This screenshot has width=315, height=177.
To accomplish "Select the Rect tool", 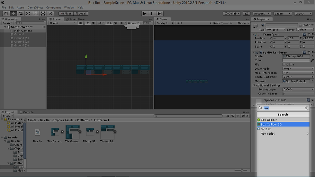I will pyautogui.click(x=36, y=13).
